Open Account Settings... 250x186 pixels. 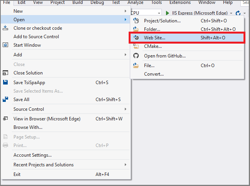click(x=66, y=155)
